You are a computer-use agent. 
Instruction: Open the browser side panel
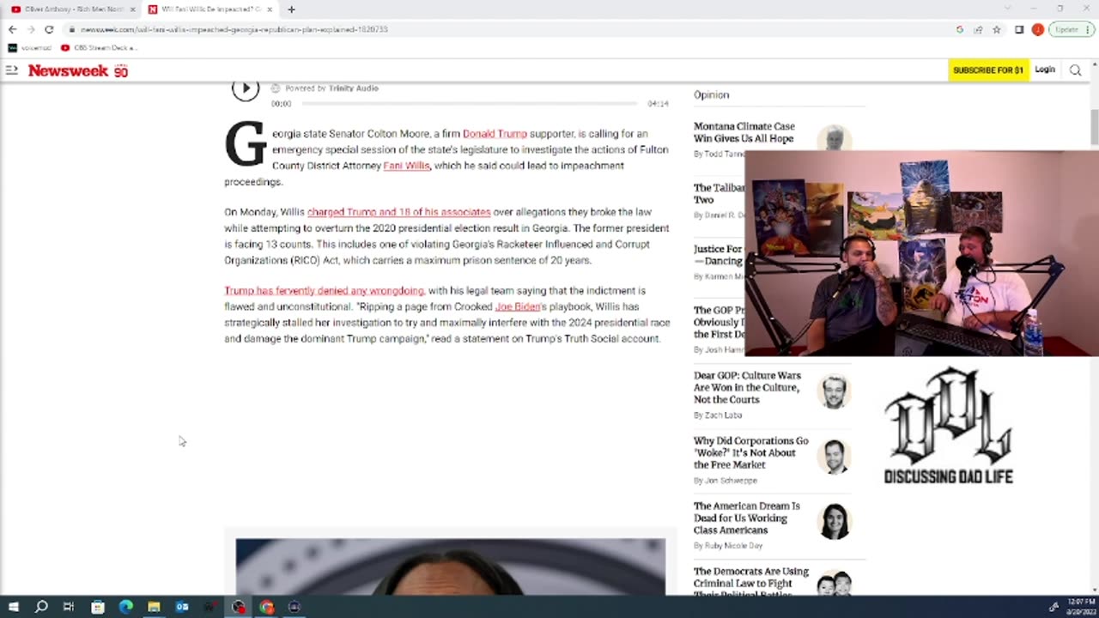1019,29
